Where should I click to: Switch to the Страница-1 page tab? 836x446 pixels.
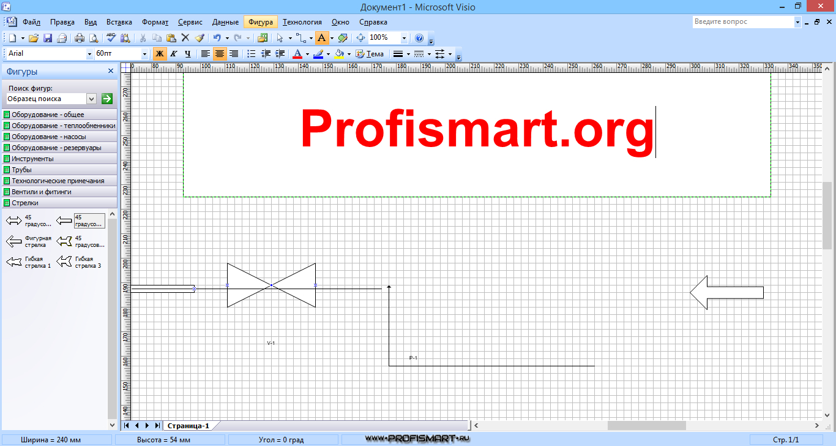pyautogui.click(x=188, y=426)
